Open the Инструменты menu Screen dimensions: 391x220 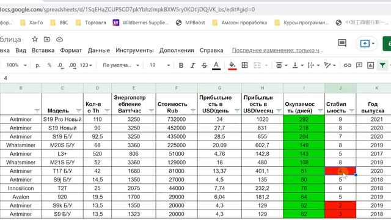point(134,50)
